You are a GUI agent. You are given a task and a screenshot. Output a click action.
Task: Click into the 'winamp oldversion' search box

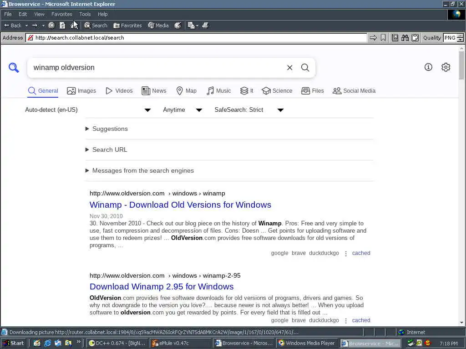point(157,68)
